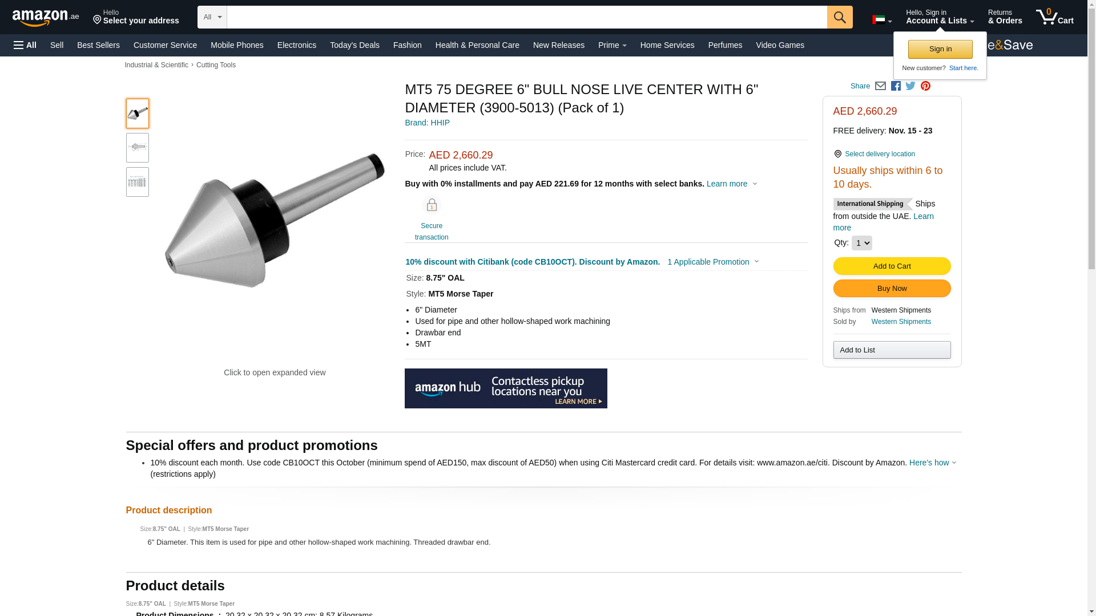Expand 1 Applicable Promotion
Image resolution: width=1096 pixels, height=616 pixels.
click(713, 262)
